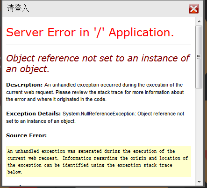This screenshot has width=207, height=188.
Task: Click the yellow source error message box
Action: 99,161
